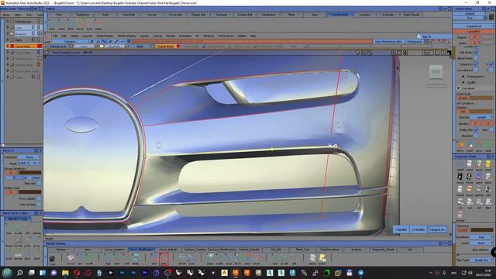The width and height of the screenshot is (496, 279).
Task: Click the planar shelf tool icon
Action: [x=312, y=258]
